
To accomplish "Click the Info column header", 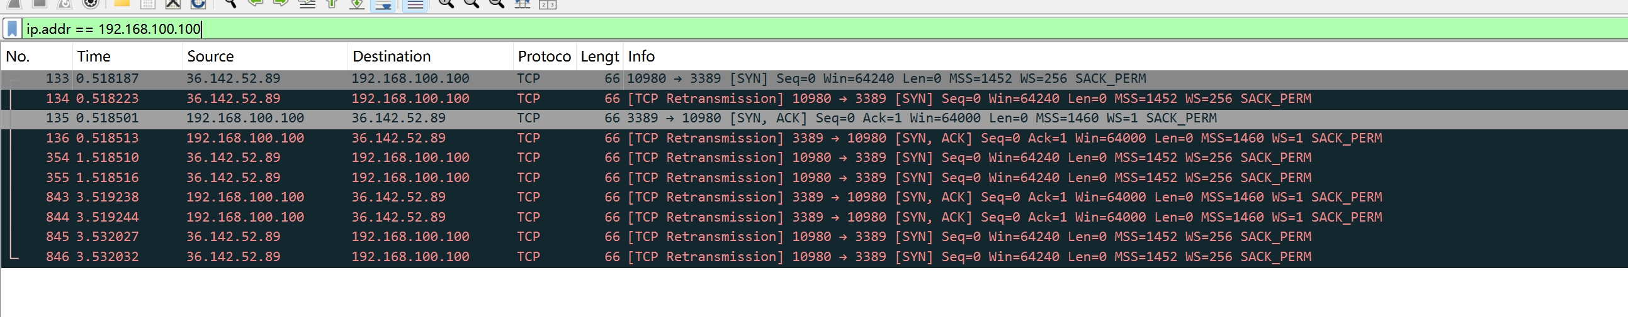I will click(x=641, y=56).
